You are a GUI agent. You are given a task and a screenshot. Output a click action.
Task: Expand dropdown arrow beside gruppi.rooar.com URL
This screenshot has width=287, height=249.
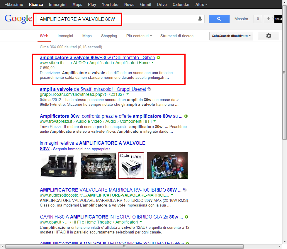(128, 94)
